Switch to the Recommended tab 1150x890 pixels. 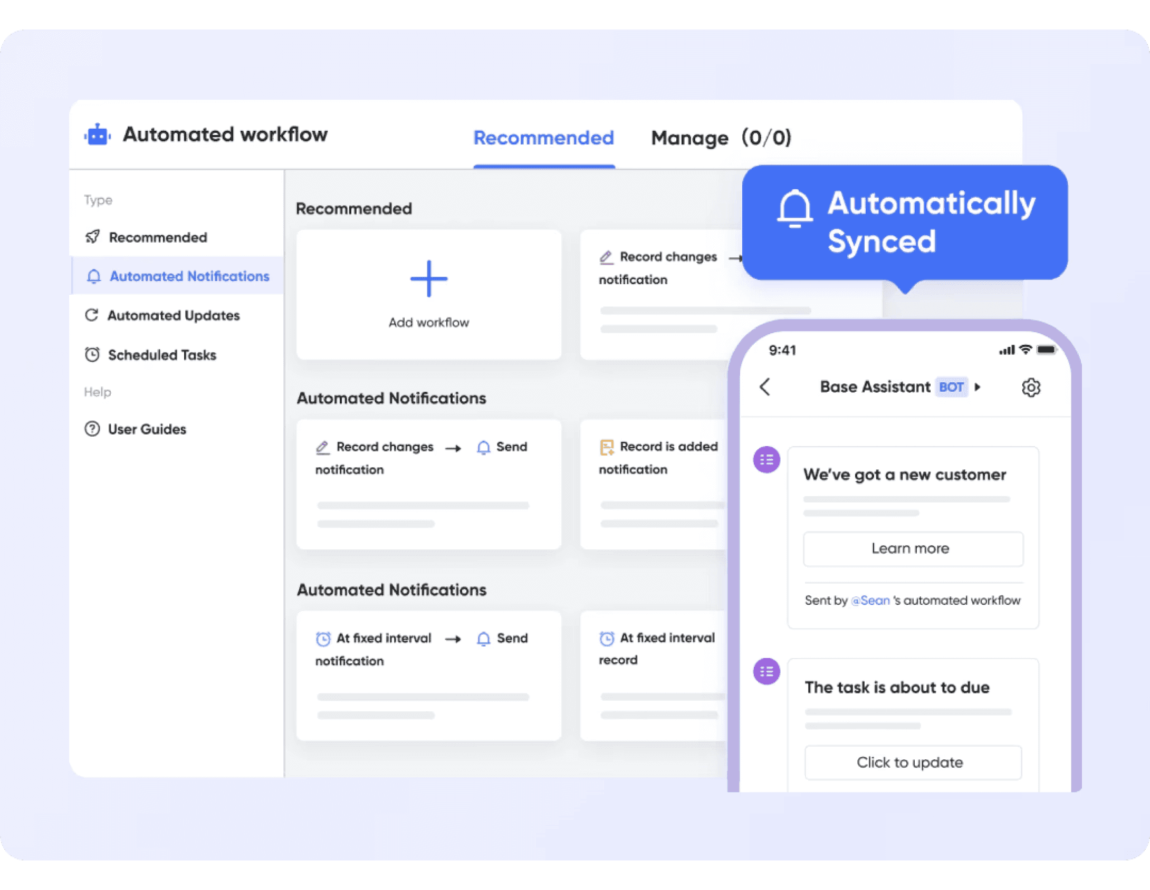pyautogui.click(x=543, y=138)
